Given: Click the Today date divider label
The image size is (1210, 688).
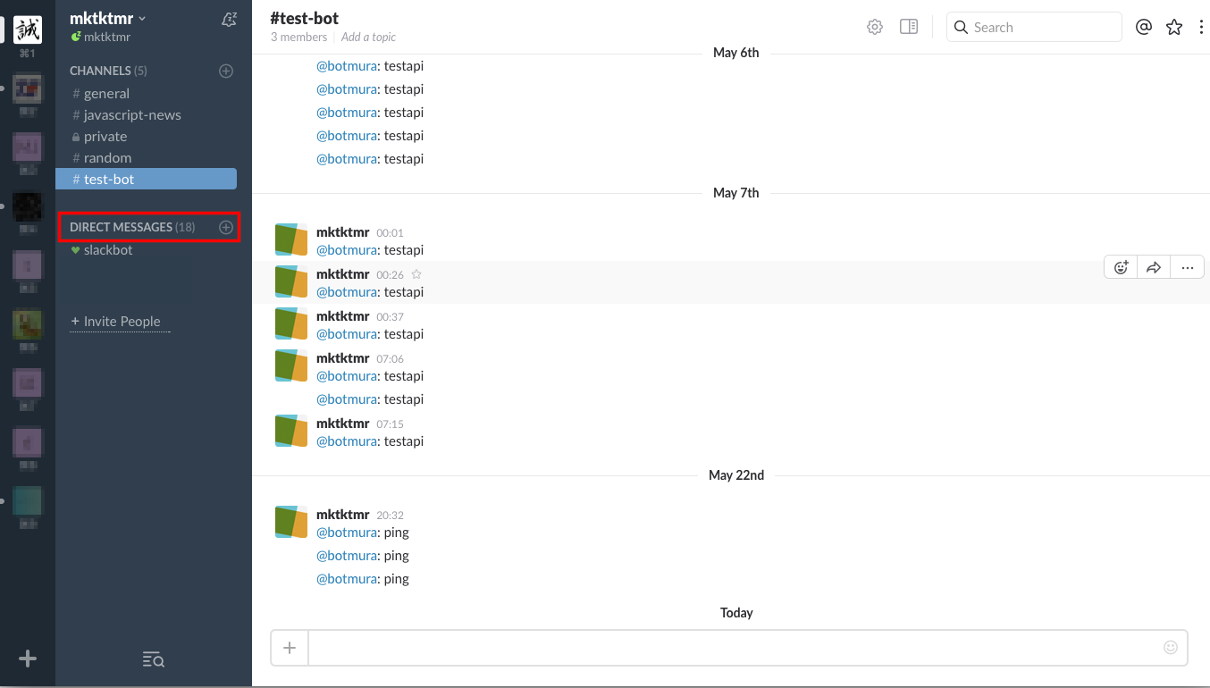Looking at the screenshot, I should [736, 613].
